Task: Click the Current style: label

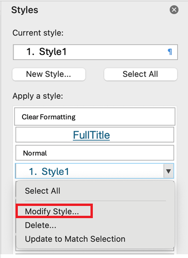Action: click(38, 33)
